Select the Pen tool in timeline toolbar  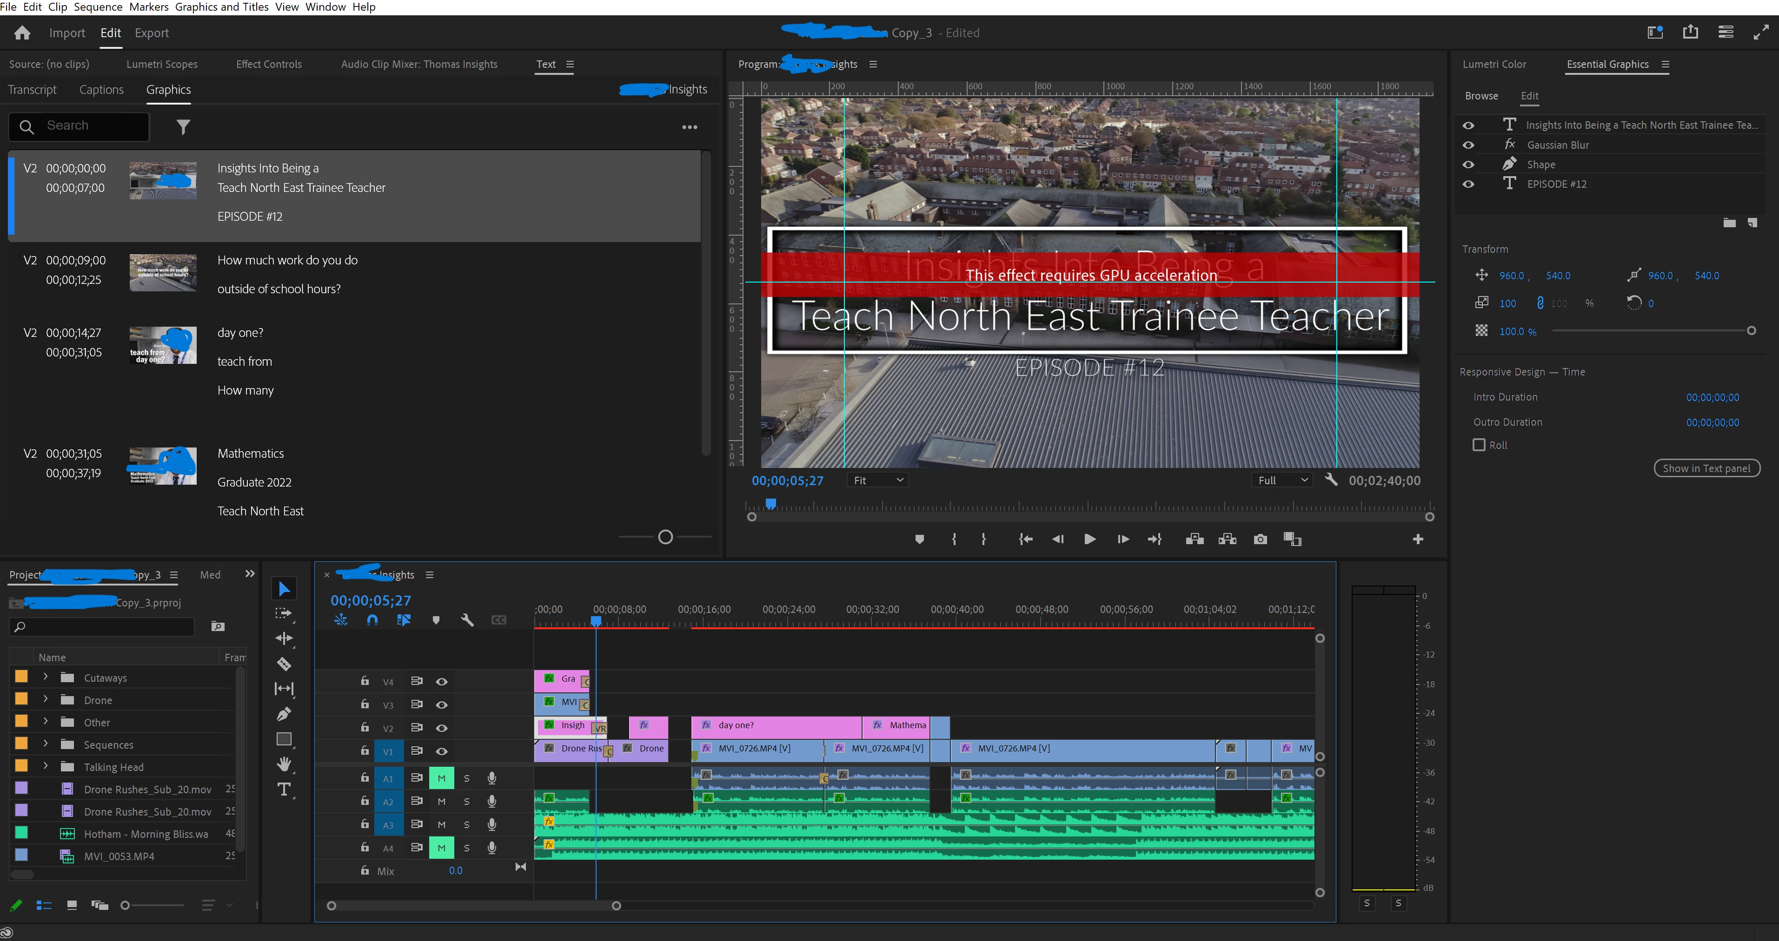click(284, 714)
